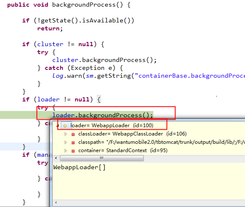Click the log.warn(sm.getString( call
Screen dimensions: 245x207
point(93,76)
